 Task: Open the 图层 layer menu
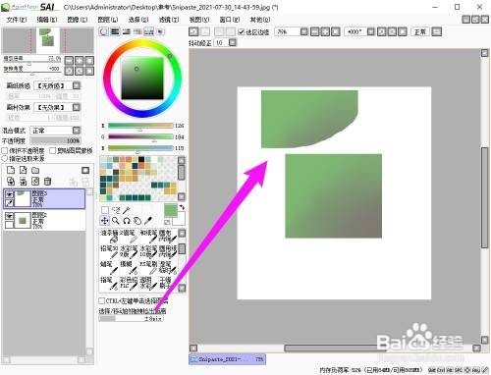click(108, 20)
